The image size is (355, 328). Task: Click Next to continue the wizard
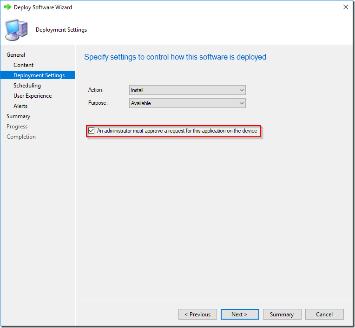pyautogui.click(x=240, y=315)
